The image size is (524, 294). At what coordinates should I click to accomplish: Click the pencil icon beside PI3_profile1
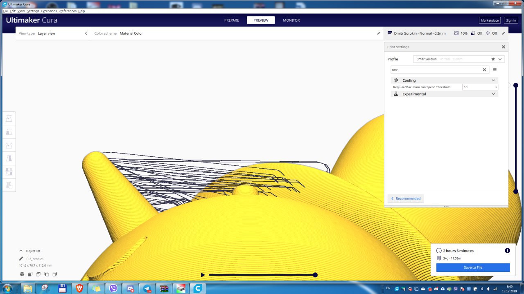tap(21, 258)
